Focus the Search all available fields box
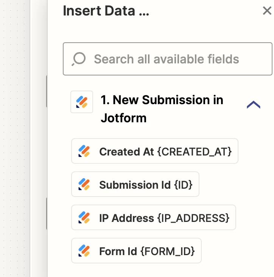 pos(168,59)
